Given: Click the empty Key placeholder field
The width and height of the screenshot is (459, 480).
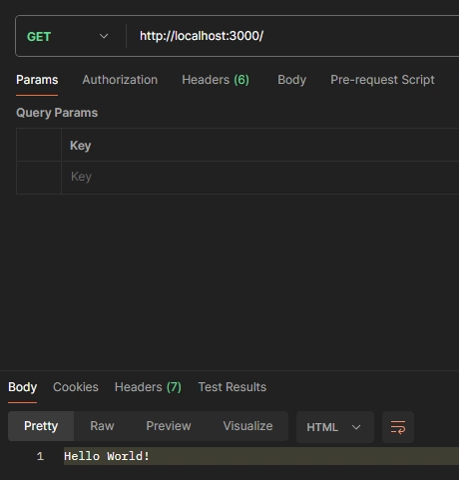Looking at the screenshot, I should pyautogui.click(x=260, y=177).
